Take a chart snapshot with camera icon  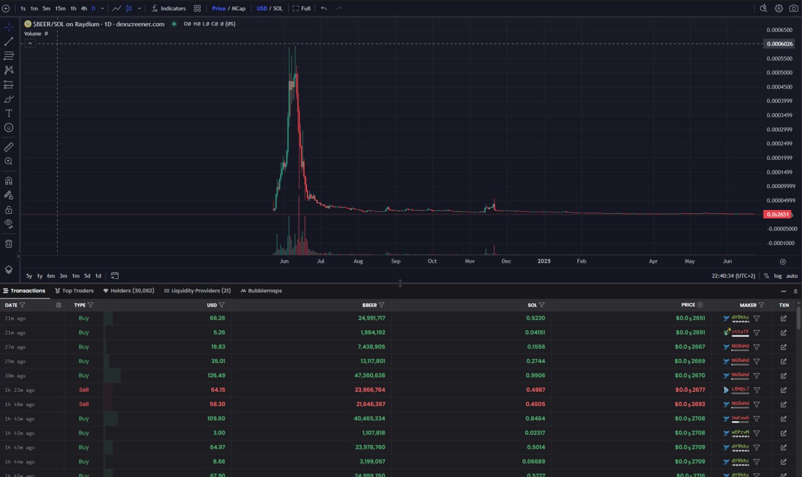click(x=793, y=8)
